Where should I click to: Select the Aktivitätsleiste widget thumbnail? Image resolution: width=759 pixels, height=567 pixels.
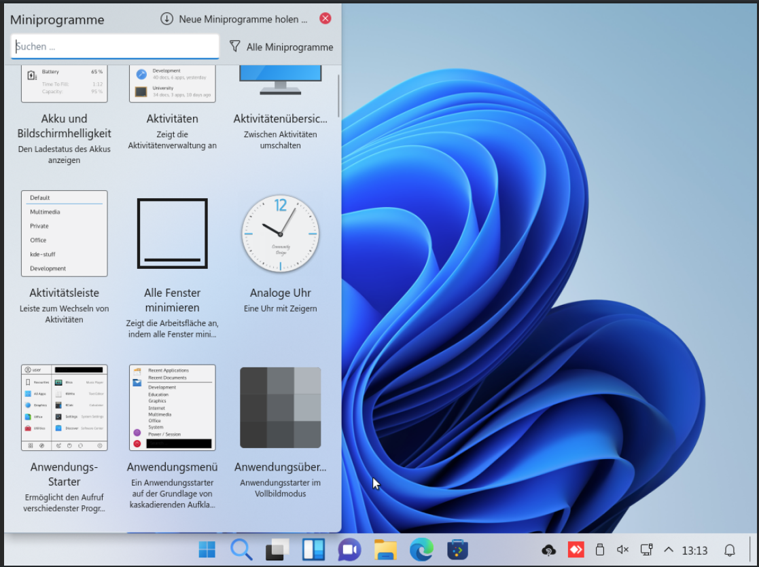pyautogui.click(x=65, y=233)
